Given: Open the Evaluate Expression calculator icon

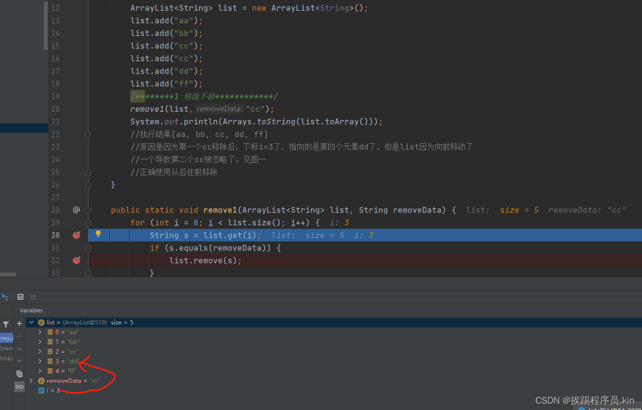Looking at the screenshot, I should click(x=20, y=297).
